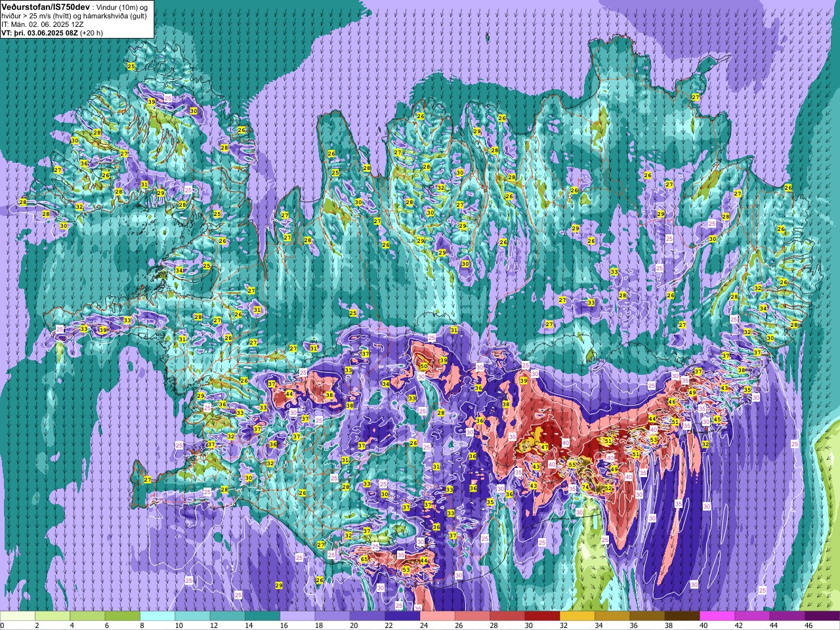Click the yellow '74' max gust label

point(585,488)
